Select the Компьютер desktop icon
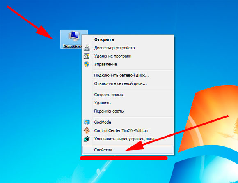Screen dimensions: 238x183 click(74, 39)
